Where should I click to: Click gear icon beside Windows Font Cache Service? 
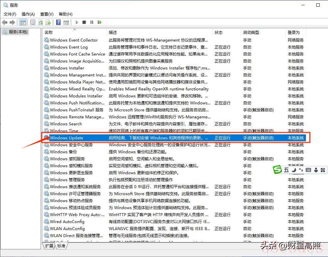coord(47,54)
